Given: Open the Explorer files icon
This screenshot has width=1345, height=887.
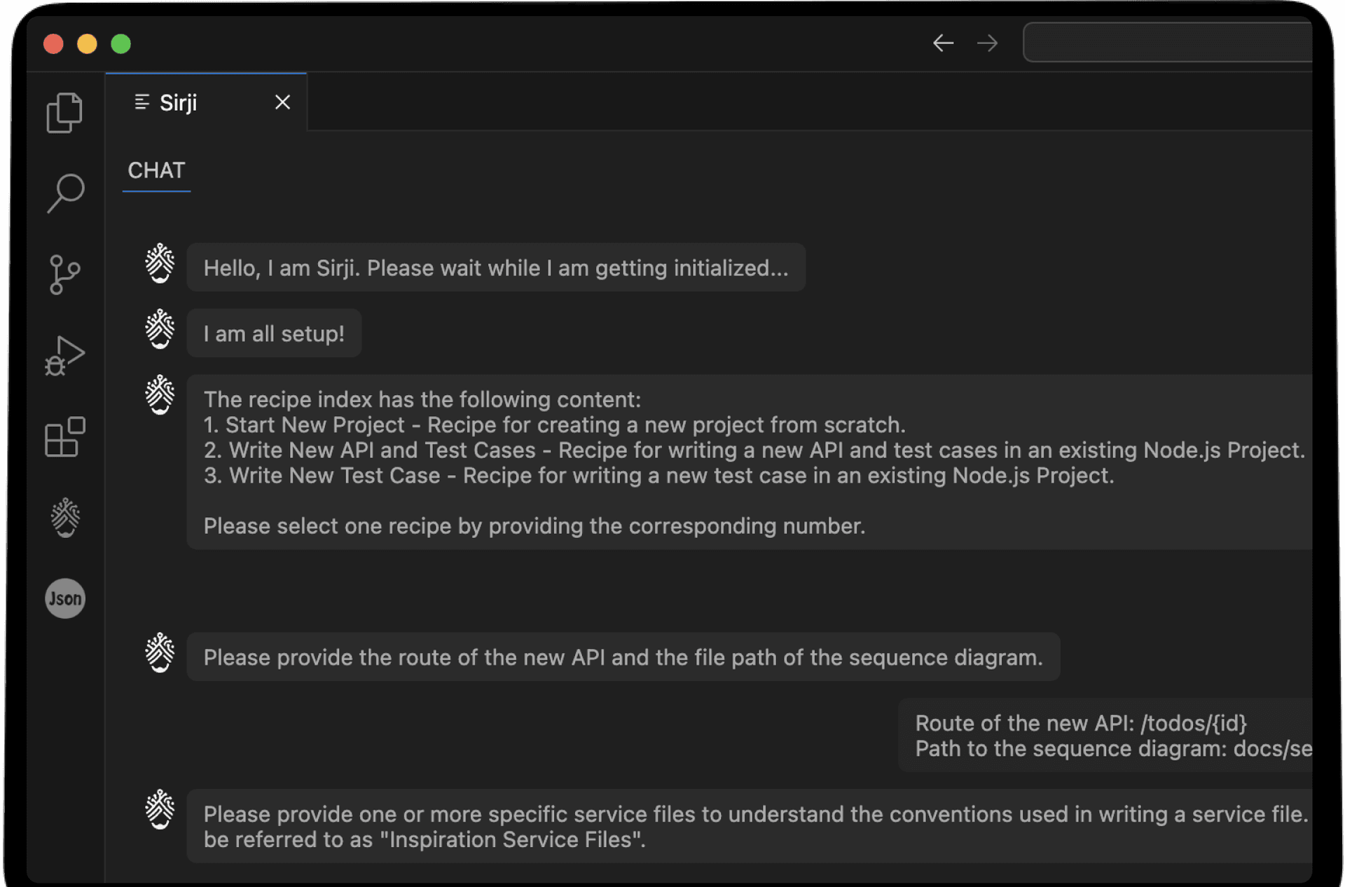Looking at the screenshot, I should [x=64, y=113].
